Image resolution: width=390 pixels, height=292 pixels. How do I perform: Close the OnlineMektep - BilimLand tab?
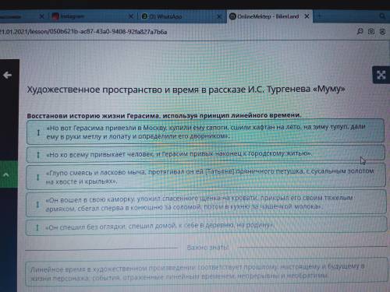(x=307, y=16)
